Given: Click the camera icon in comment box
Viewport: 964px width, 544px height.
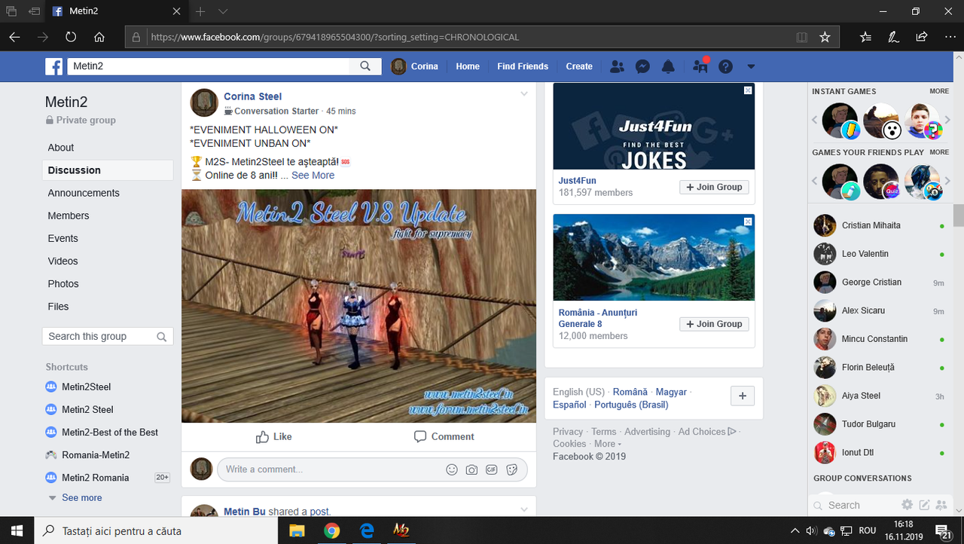Looking at the screenshot, I should (x=471, y=469).
